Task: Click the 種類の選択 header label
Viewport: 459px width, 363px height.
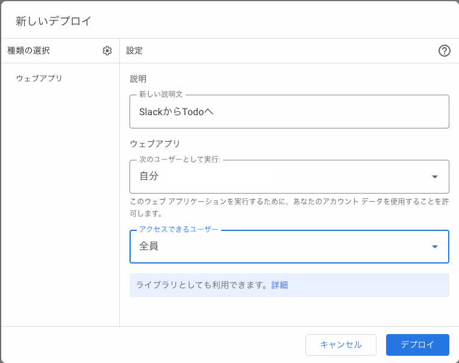Action: tap(29, 51)
